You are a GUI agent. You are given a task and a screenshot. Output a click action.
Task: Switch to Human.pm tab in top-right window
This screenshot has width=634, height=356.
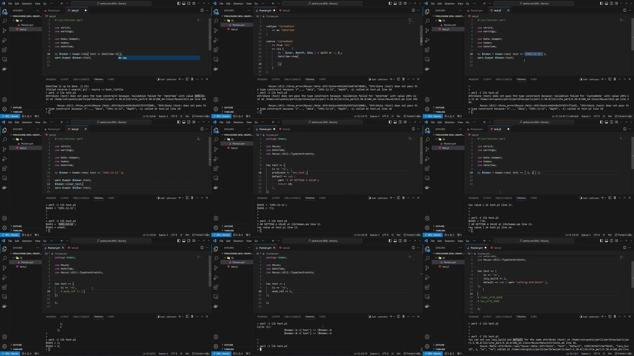[x=476, y=10]
